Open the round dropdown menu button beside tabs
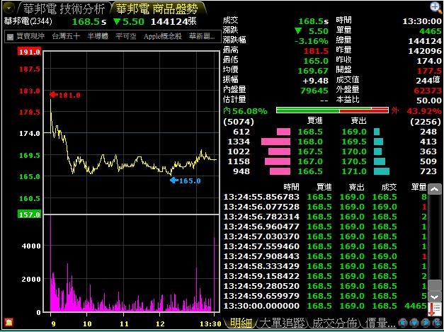This screenshot has width=444, height=332. click(8, 8)
